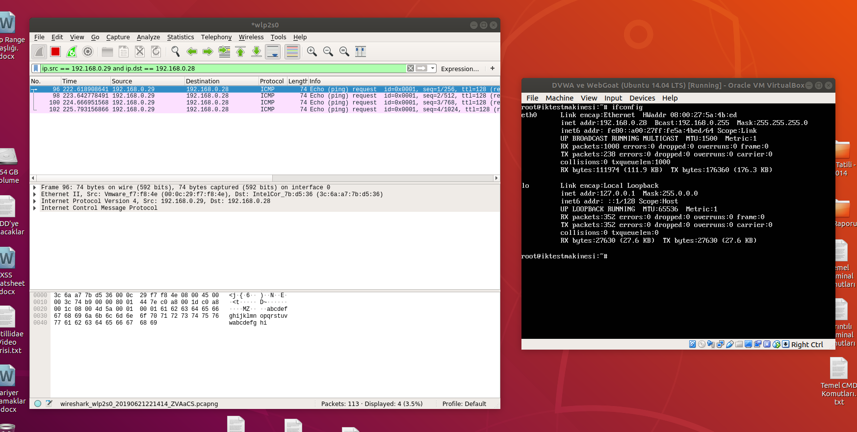The image size is (857, 432).
Task: Click the filter bookmark icon
Action: point(36,69)
